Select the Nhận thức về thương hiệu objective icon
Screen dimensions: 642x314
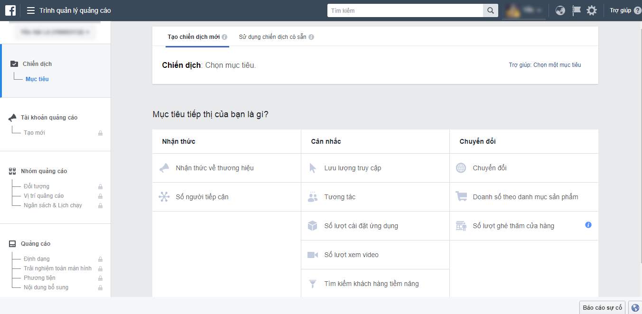click(x=164, y=167)
